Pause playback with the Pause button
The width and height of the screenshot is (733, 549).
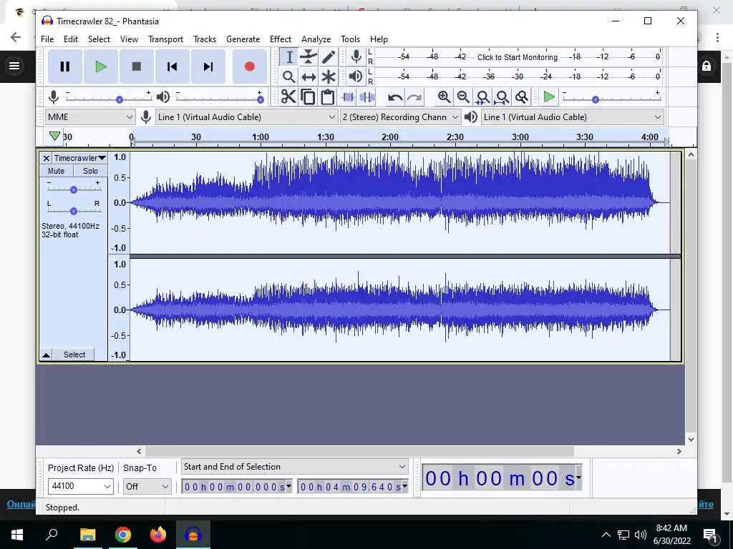pos(65,66)
